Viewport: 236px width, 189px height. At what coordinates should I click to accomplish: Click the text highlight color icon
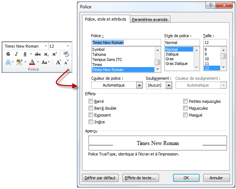coord(19,62)
